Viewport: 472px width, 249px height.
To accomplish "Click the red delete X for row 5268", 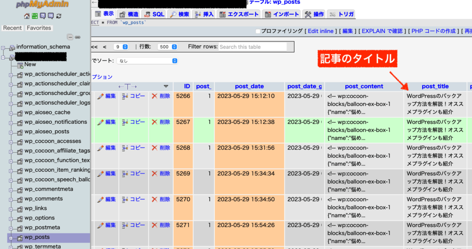I will click(154, 148).
